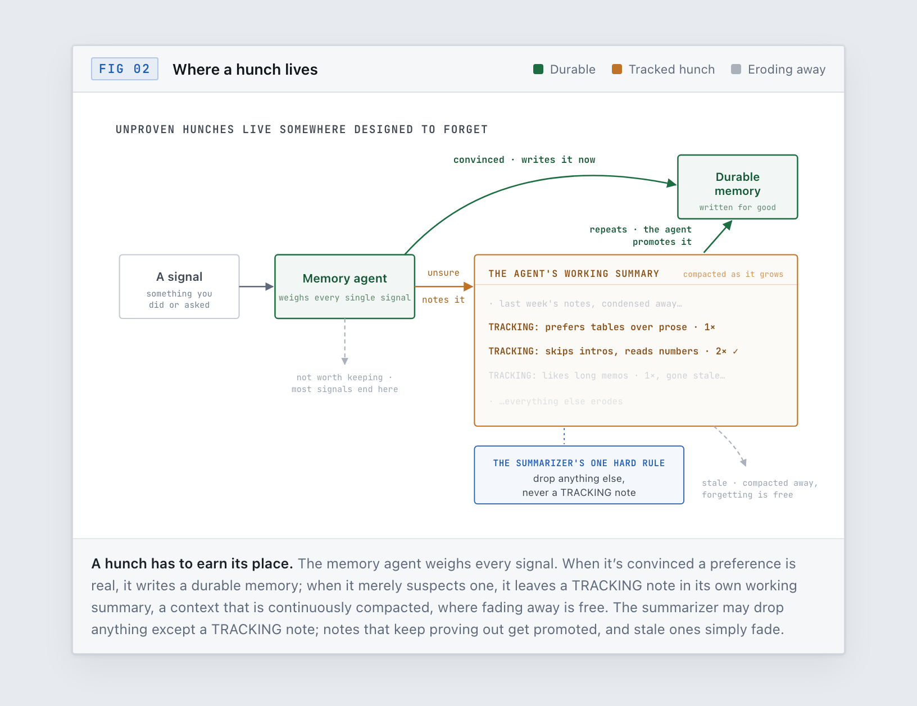
Task: Click the 'convinced · writes it now' label
Action: tap(524, 160)
